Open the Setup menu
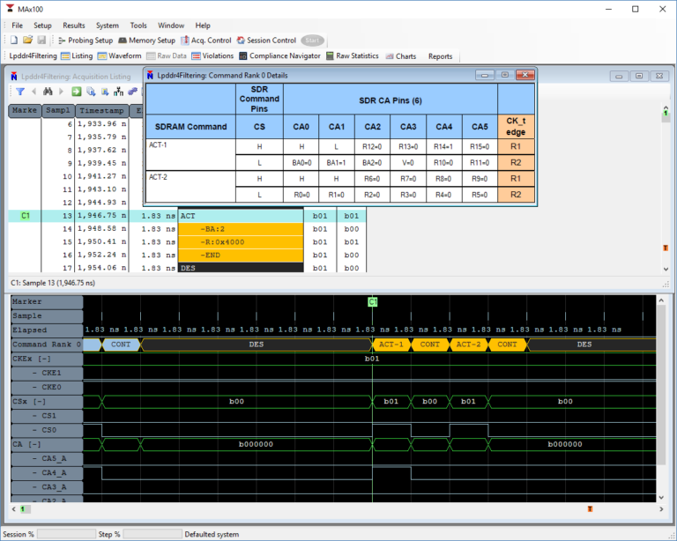Screen dimensions: 677x541 tap(42, 26)
